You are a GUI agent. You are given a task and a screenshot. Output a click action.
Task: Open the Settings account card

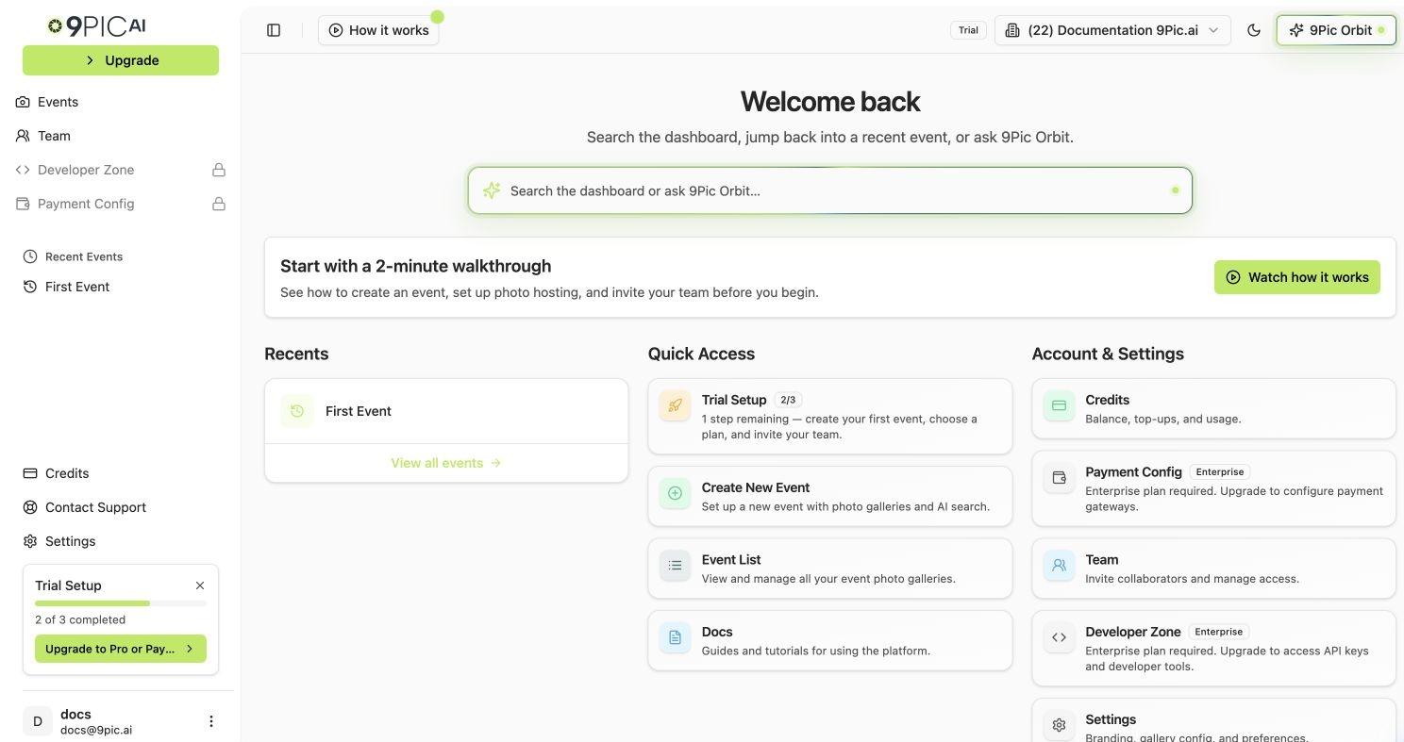(1213, 720)
